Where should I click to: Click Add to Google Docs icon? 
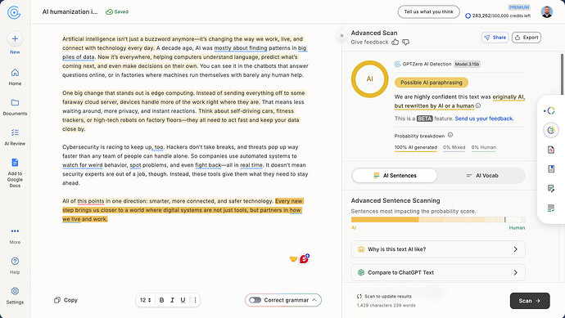tap(15, 162)
